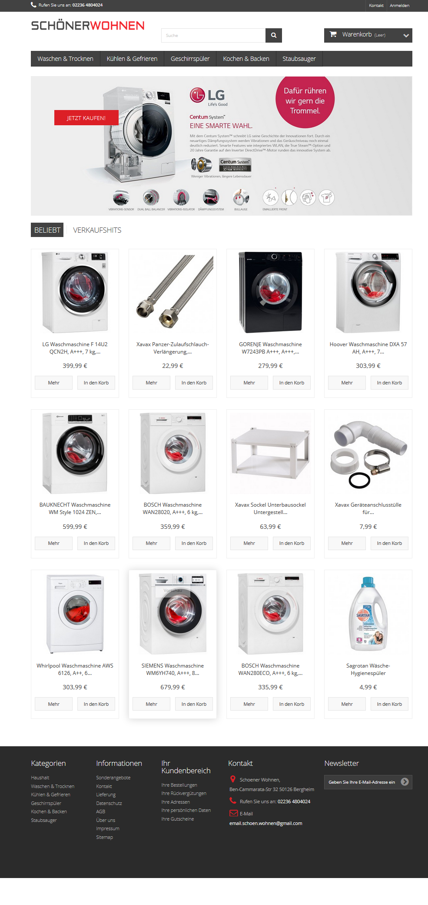Viewport: 428px width, 905px height.
Task: Expand the Warenkorb dropdown chevron
Action: point(406,36)
